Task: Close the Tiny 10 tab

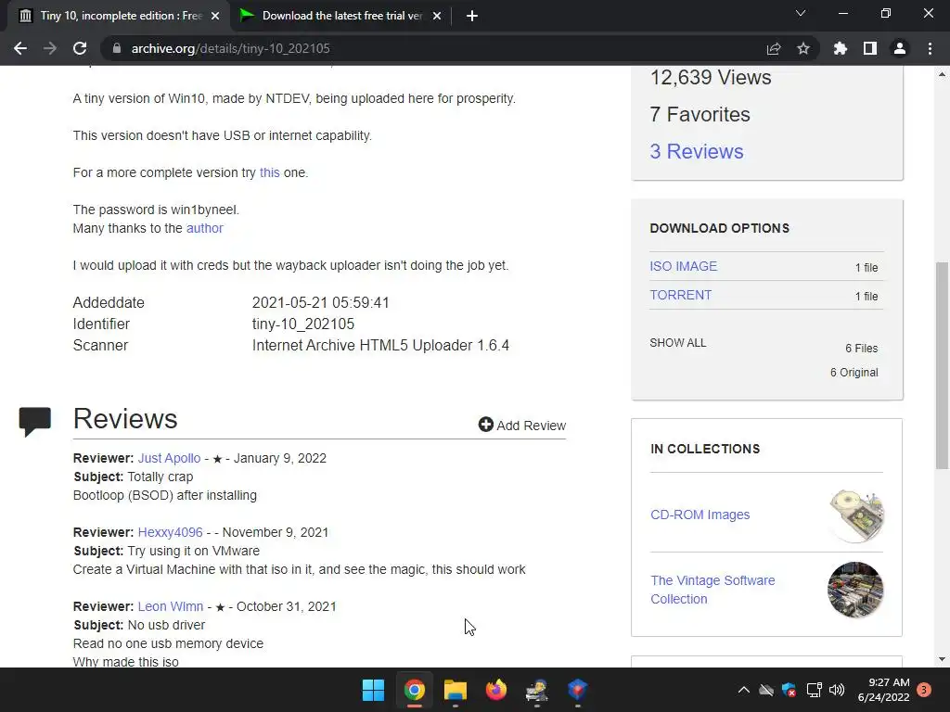Action: coord(215,16)
